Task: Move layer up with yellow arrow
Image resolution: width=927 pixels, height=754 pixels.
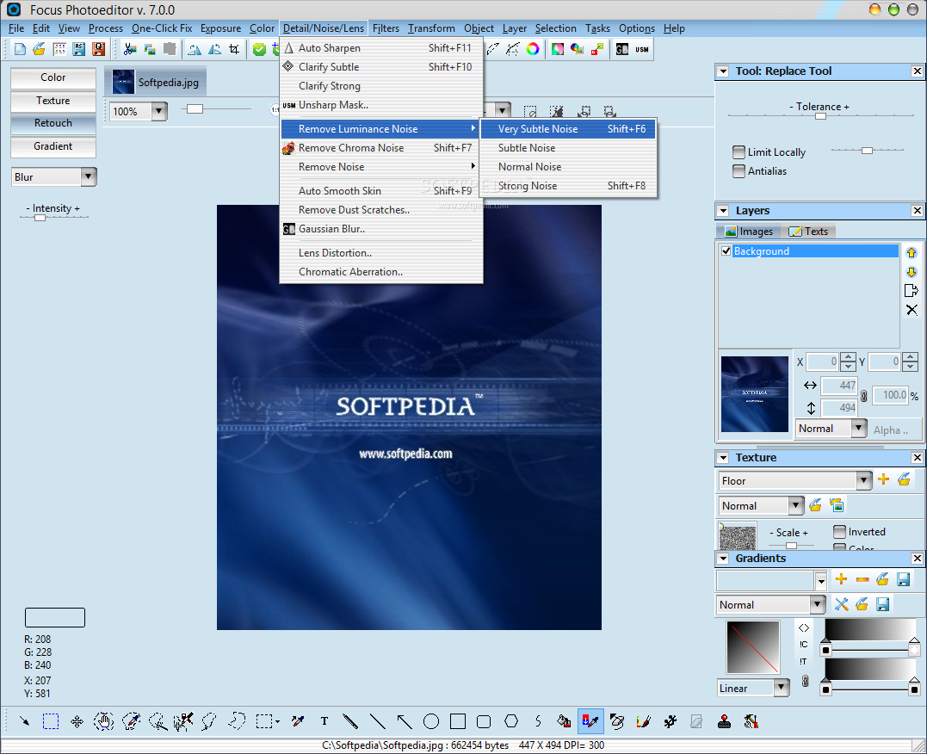Action: point(911,252)
